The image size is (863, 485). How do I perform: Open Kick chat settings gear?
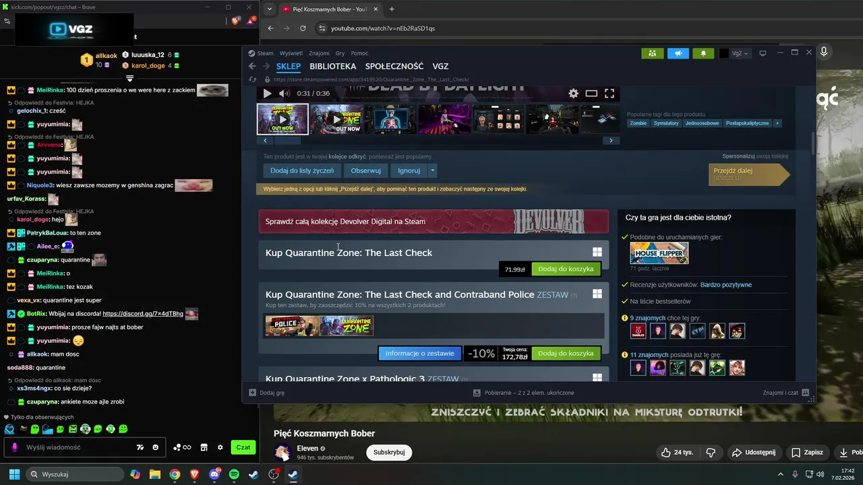pos(220,447)
